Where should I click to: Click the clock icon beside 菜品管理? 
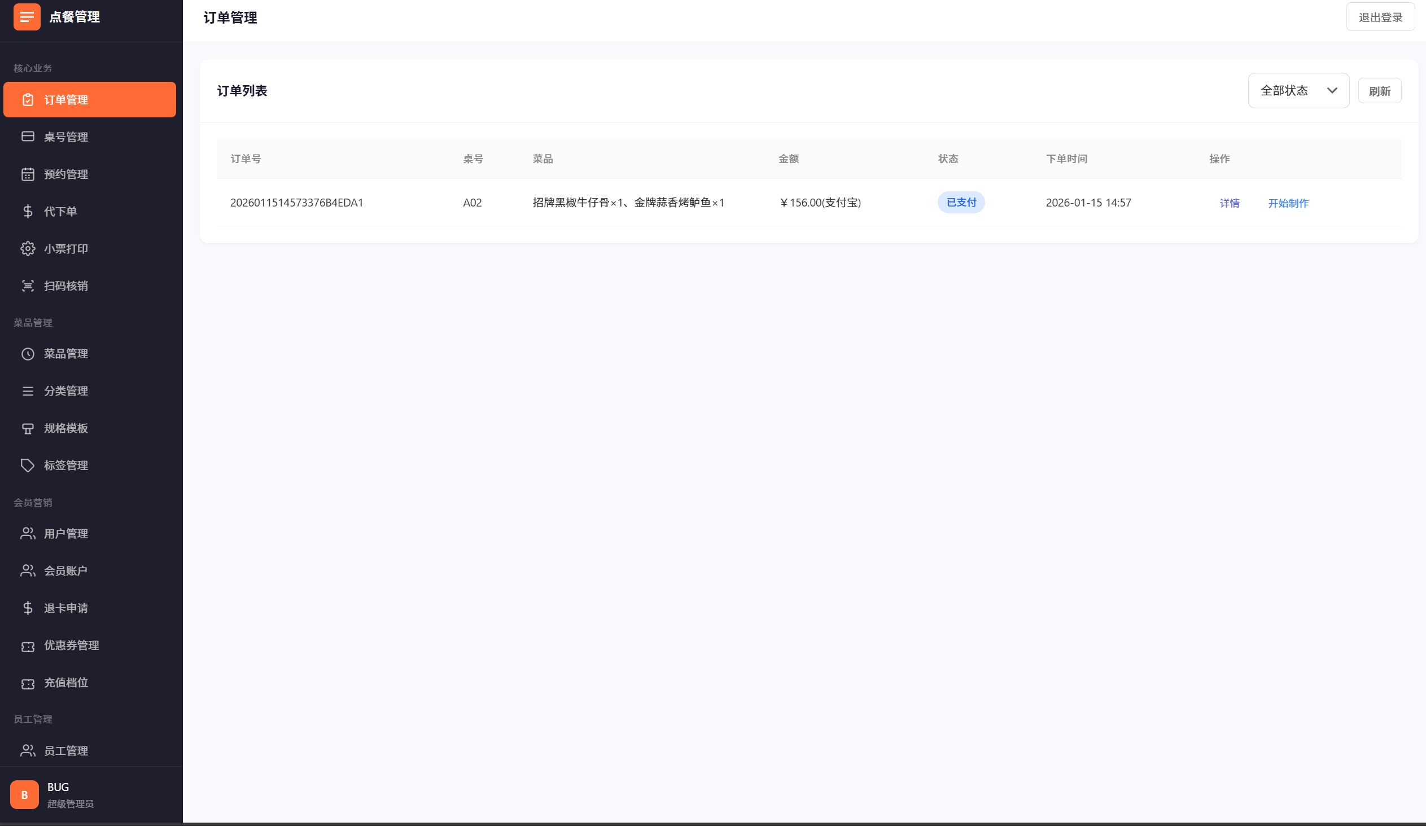coord(28,354)
